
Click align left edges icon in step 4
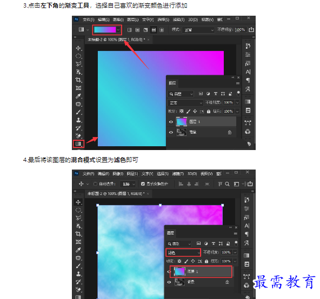click(181, 184)
